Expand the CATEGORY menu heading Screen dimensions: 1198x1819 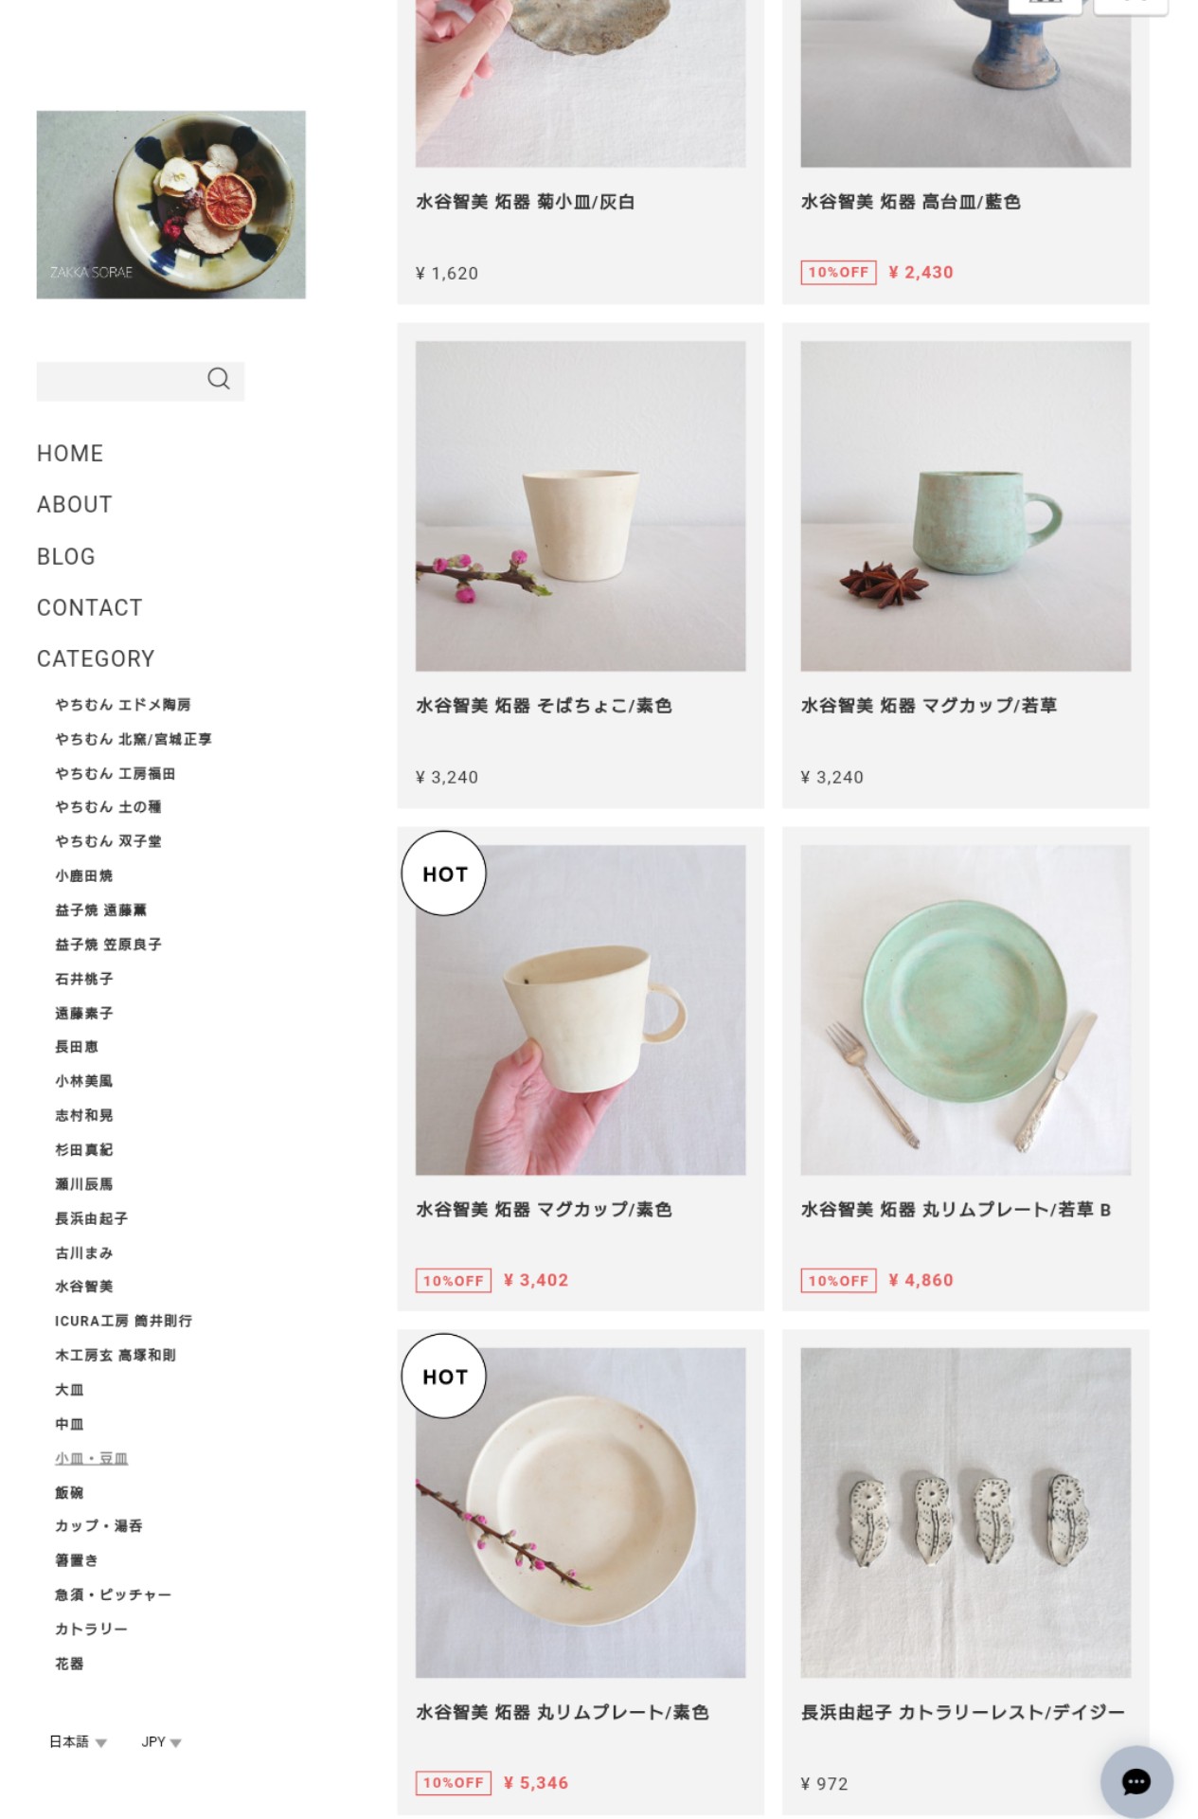point(96,658)
